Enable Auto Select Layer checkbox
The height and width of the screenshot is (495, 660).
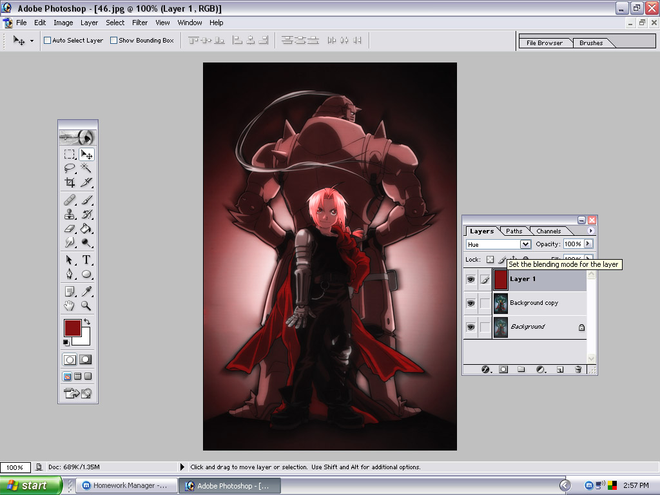[48, 41]
